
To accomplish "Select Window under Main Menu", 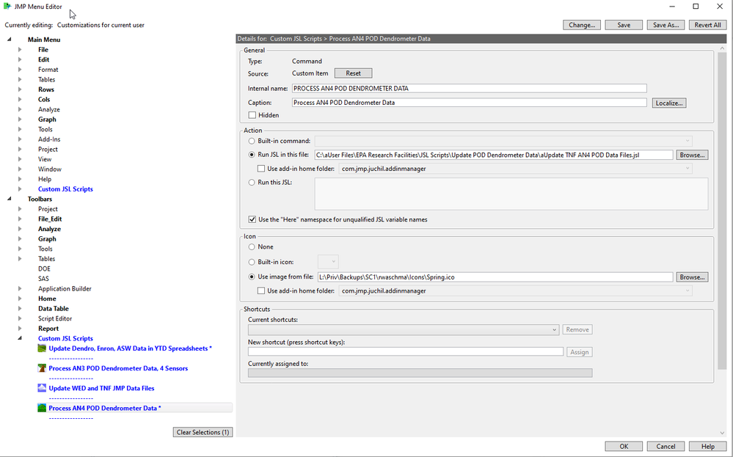I will (x=50, y=169).
